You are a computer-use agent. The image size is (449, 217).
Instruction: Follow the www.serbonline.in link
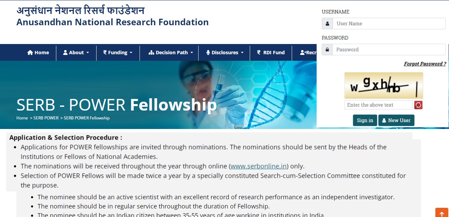point(259,167)
